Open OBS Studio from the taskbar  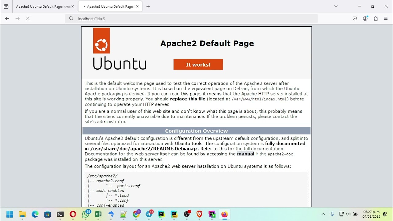[187, 214]
